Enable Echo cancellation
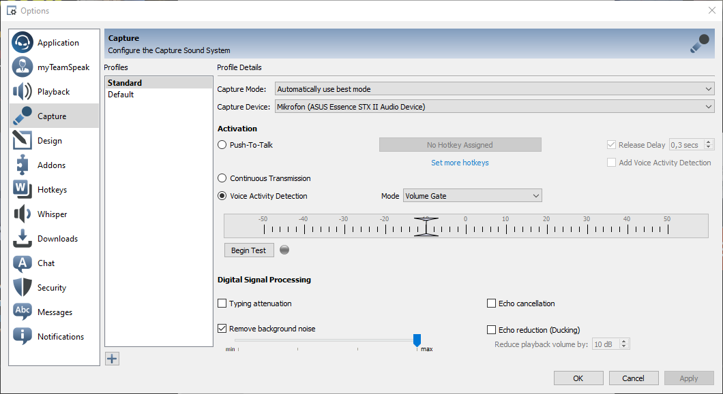This screenshot has width=723, height=394. (491, 303)
